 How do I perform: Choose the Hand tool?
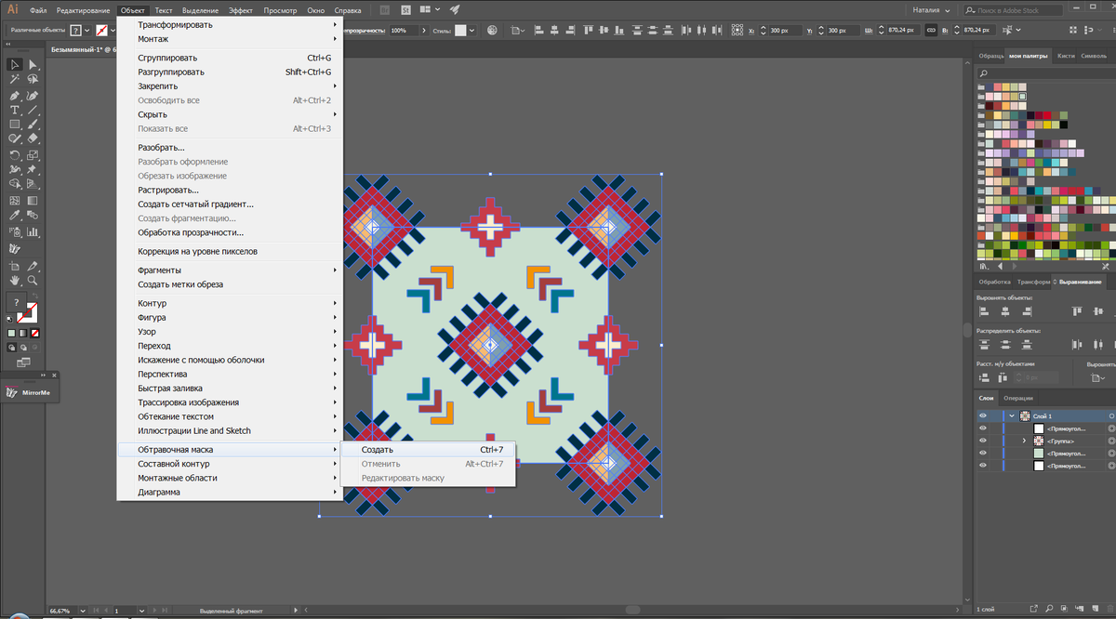click(x=15, y=280)
